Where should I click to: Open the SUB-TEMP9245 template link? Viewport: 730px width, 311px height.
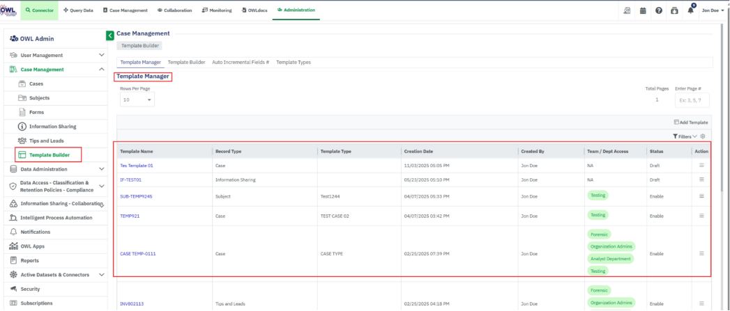tap(136, 196)
